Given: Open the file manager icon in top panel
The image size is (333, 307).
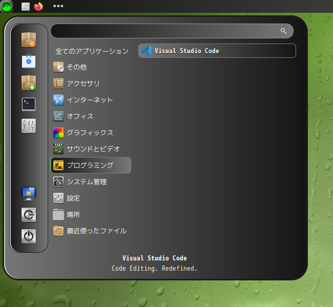Looking at the screenshot, I should [x=26, y=6].
